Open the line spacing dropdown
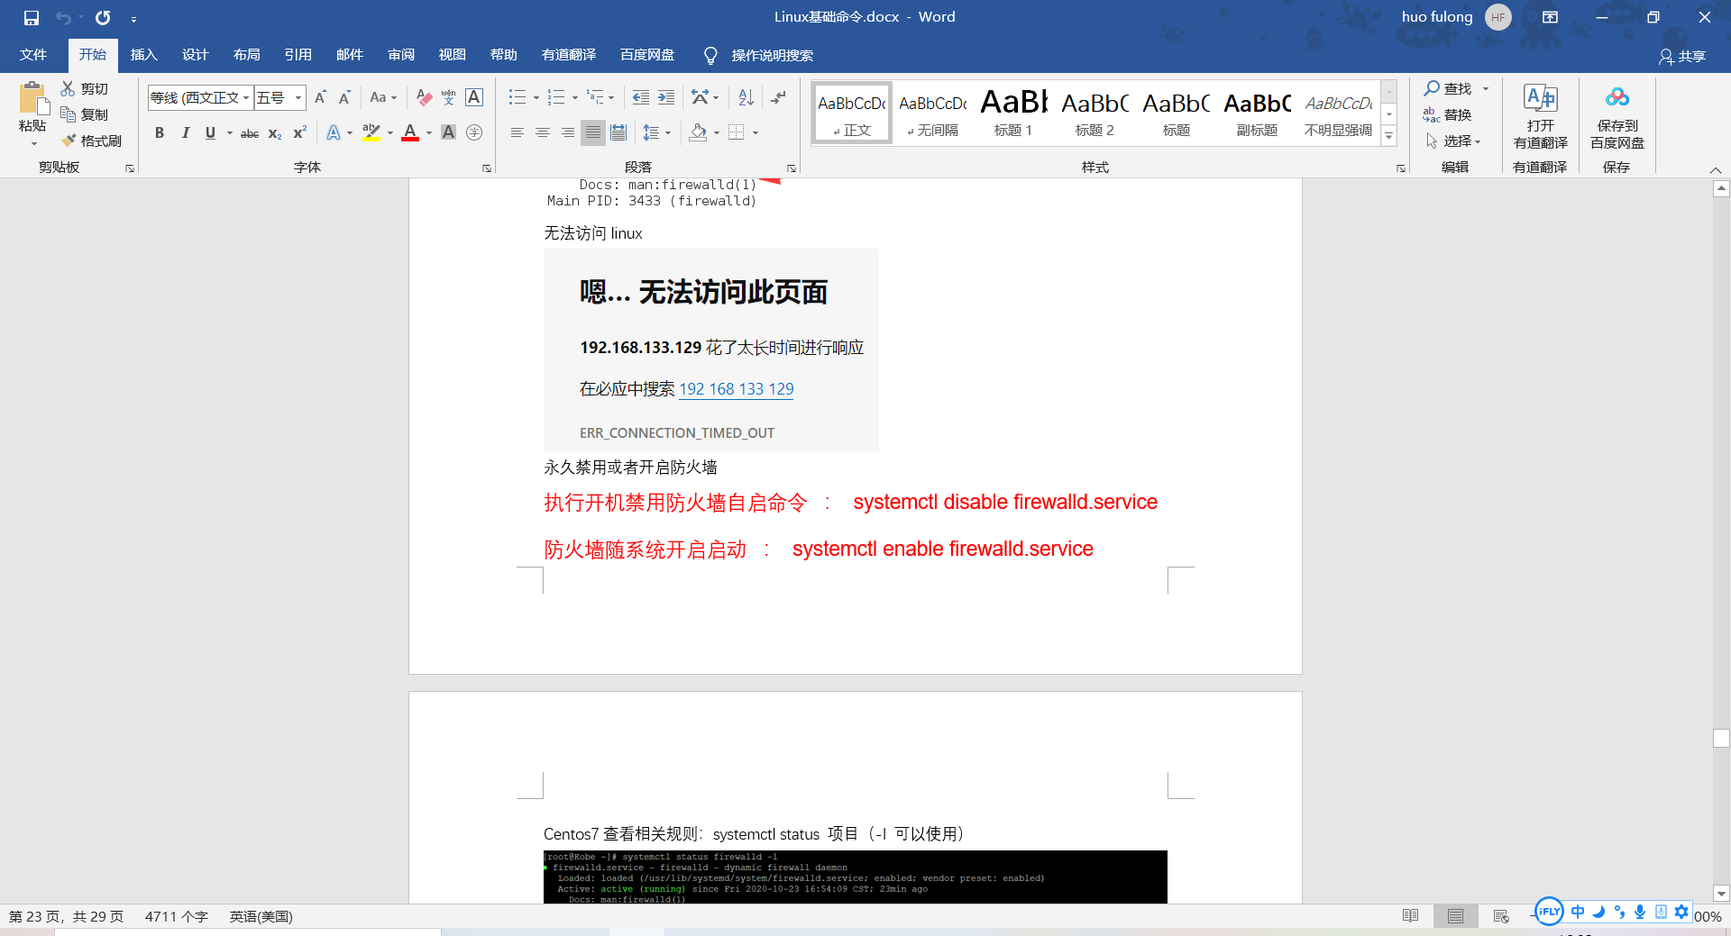This screenshot has width=1731, height=936. 667,132
